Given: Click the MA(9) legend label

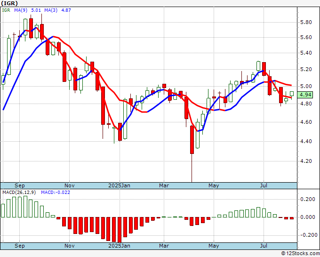Looking at the screenshot, I should [x=20, y=10].
